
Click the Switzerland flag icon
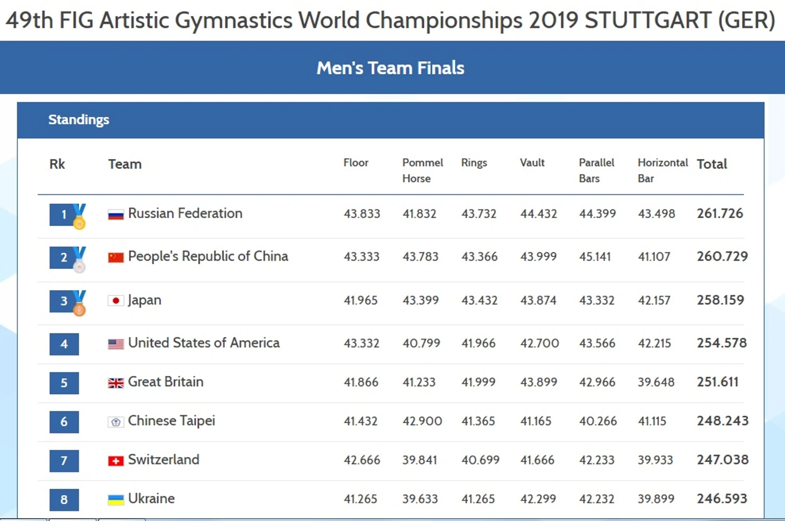[x=116, y=461]
